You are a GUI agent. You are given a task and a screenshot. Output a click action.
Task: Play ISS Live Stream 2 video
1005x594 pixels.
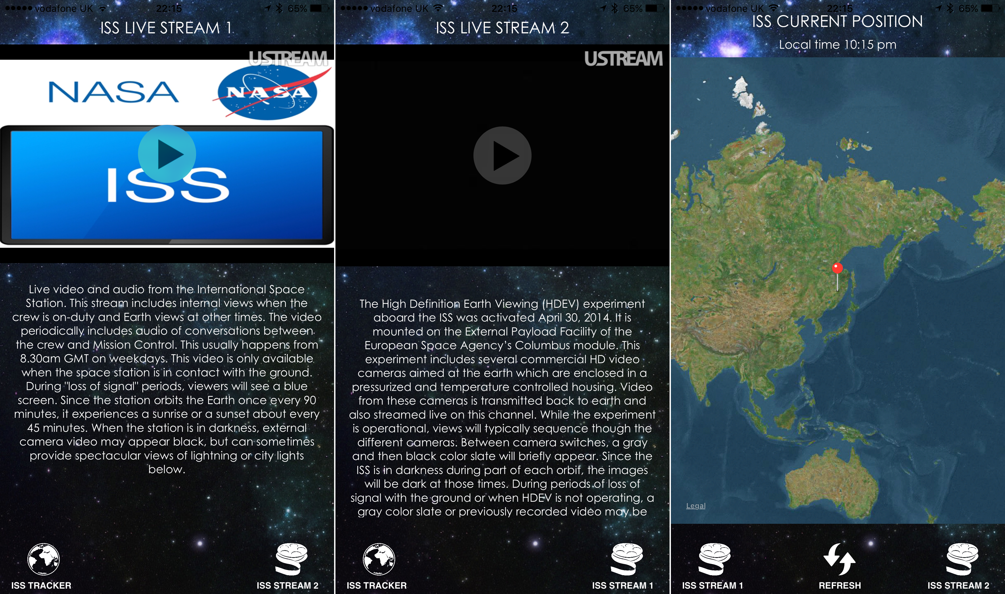click(502, 155)
